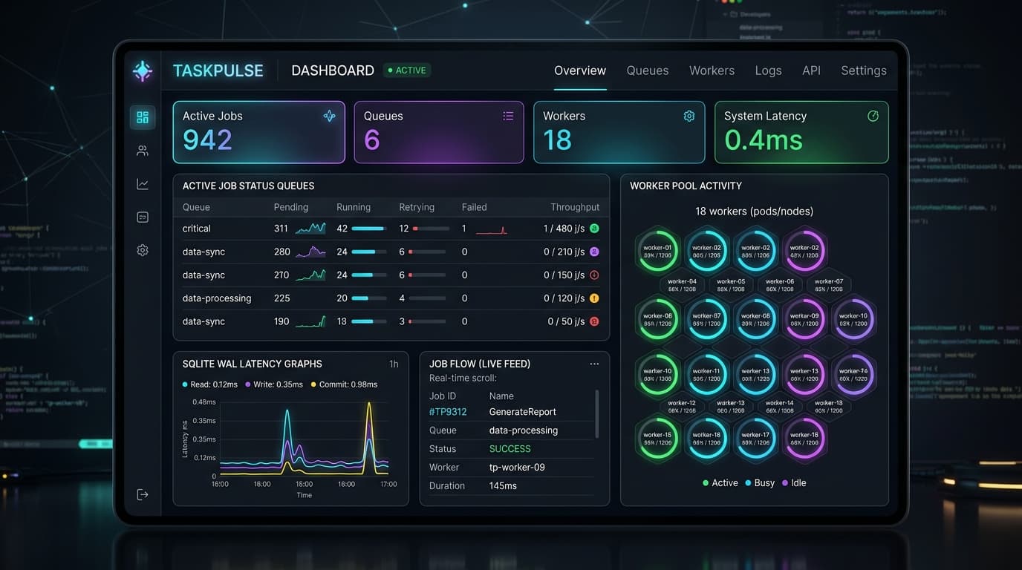Select the worker-01 hexagon in the worker pool

click(657, 251)
